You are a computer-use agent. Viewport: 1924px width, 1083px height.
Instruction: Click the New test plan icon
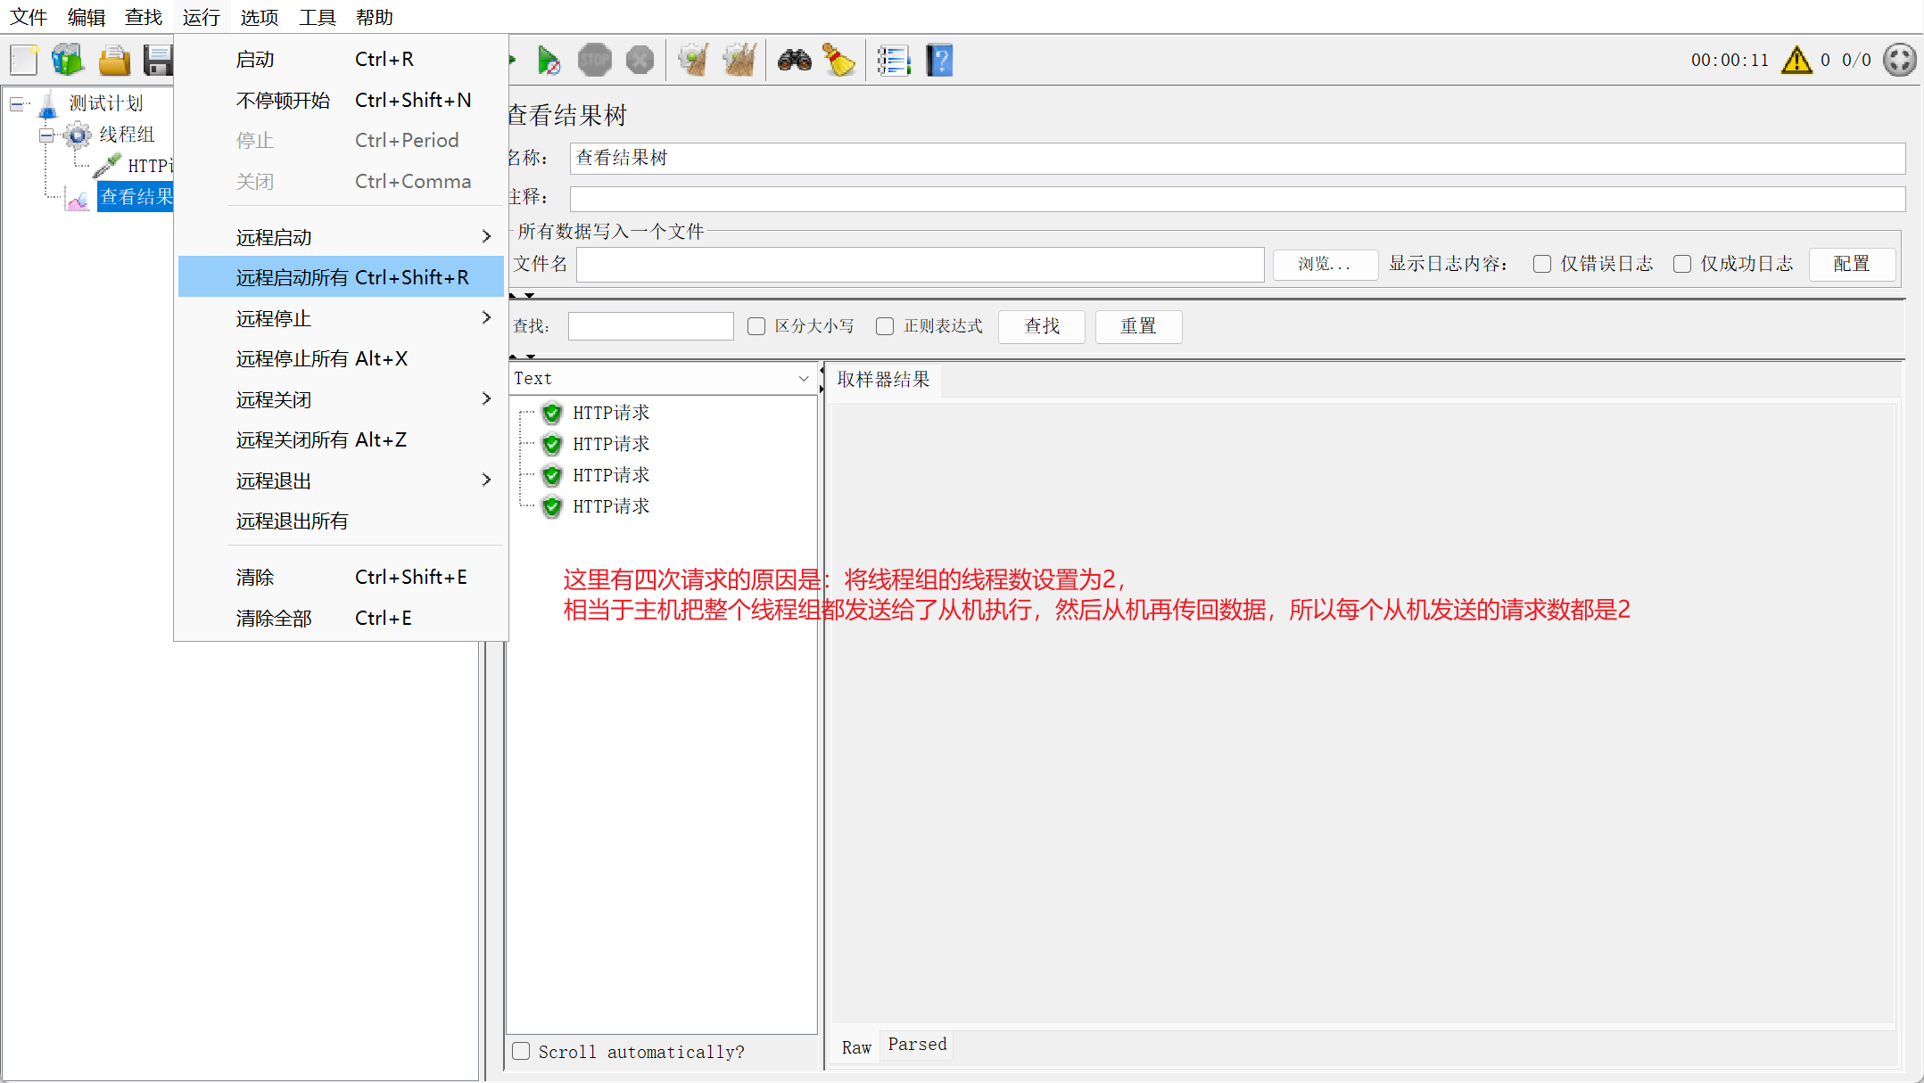click(x=24, y=61)
